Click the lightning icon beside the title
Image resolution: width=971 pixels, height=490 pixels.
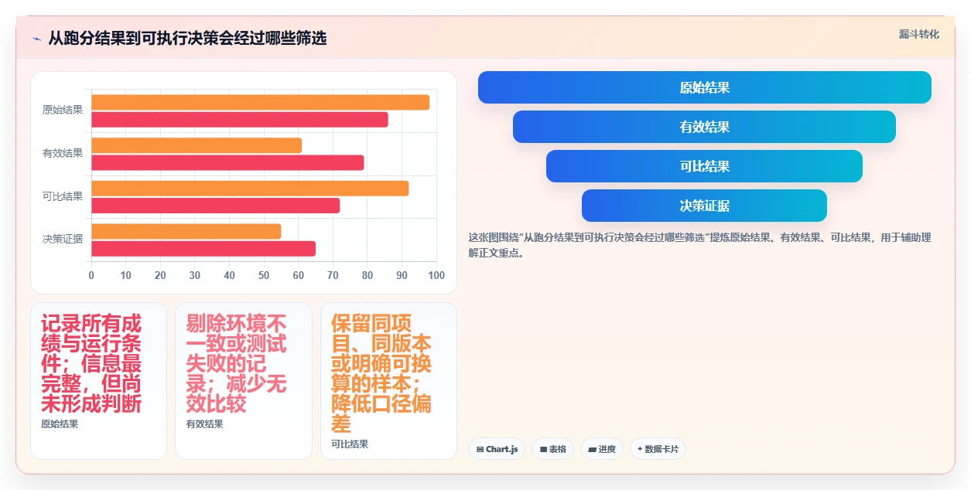pyautogui.click(x=36, y=39)
